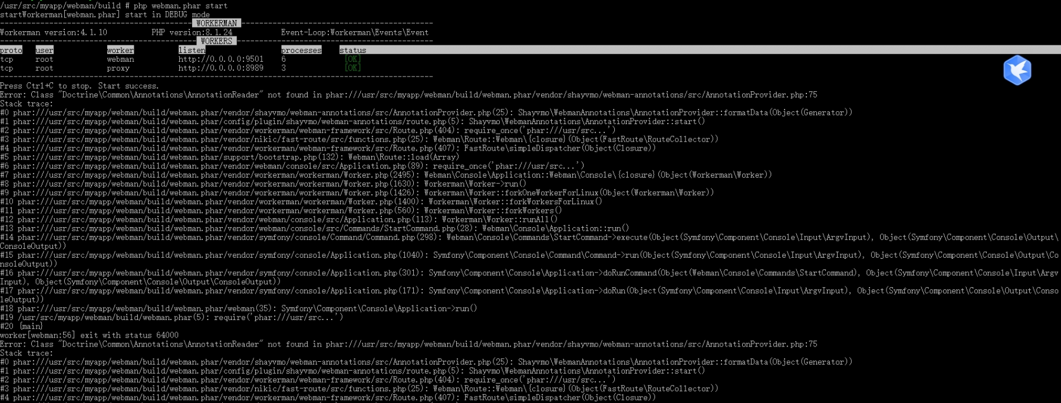This screenshot has width=1061, height=403.
Task: Click the 'user' column header
Action: pos(44,51)
